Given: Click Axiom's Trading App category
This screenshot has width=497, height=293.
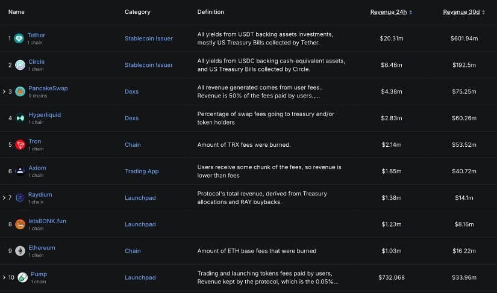Looking at the screenshot, I should 142,171.
